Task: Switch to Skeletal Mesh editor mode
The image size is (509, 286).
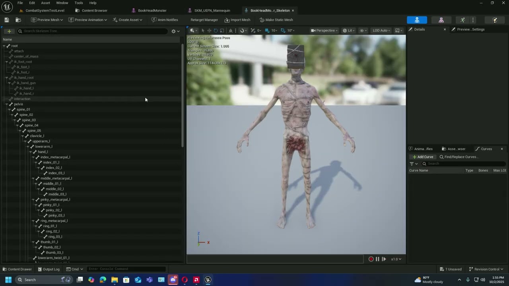Action: click(x=441, y=20)
